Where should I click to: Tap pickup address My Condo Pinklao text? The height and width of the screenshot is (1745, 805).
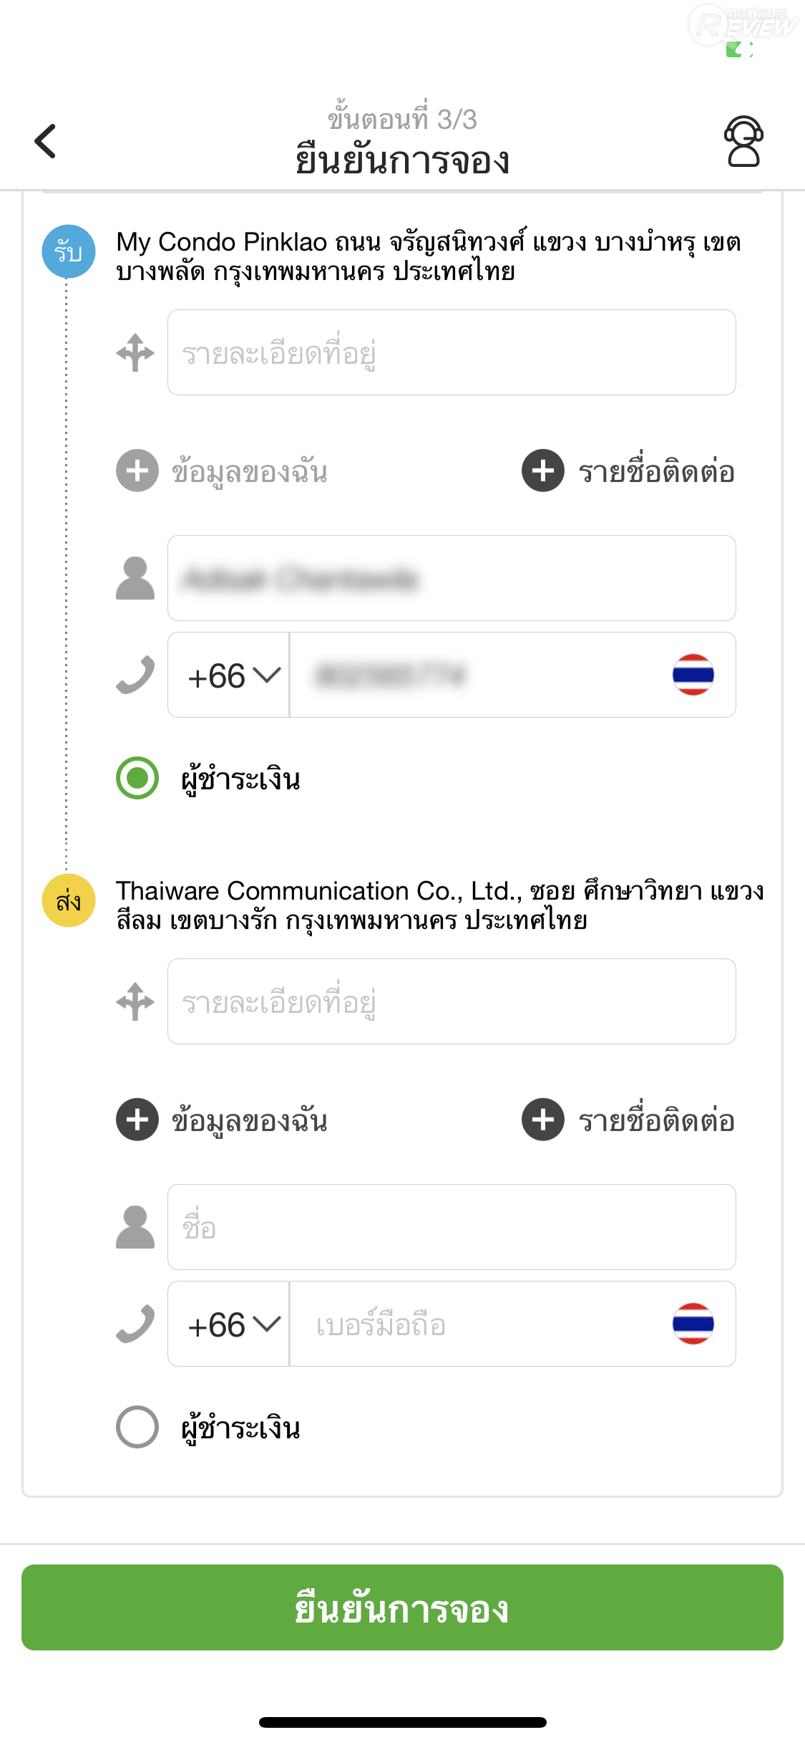click(x=428, y=256)
